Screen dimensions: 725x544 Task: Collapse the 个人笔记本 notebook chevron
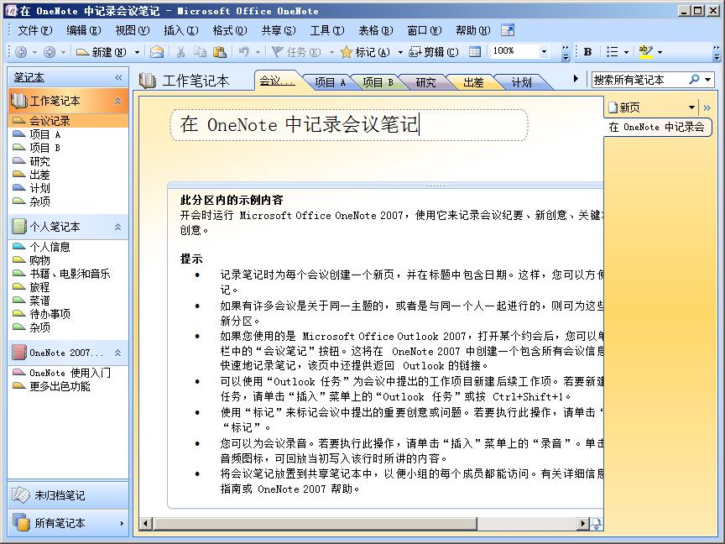tap(118, 227)
